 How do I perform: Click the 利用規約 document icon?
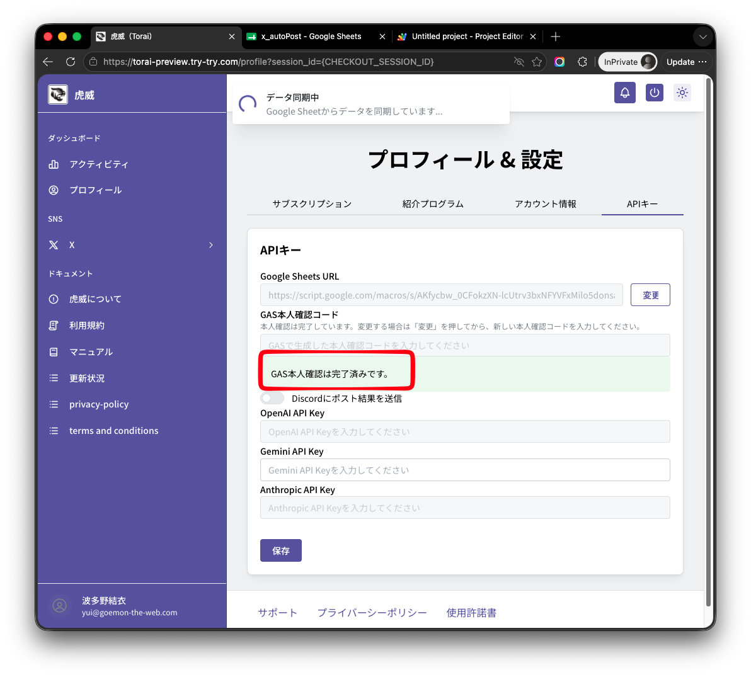point(54,326)
